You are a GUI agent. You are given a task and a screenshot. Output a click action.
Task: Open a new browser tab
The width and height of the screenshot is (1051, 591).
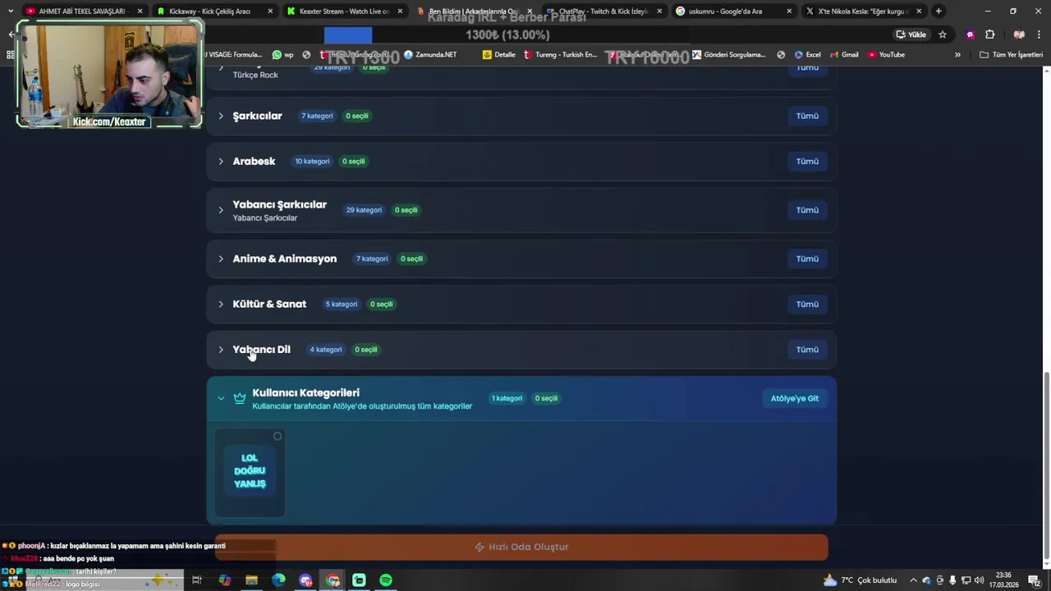(x=939, y=11)
